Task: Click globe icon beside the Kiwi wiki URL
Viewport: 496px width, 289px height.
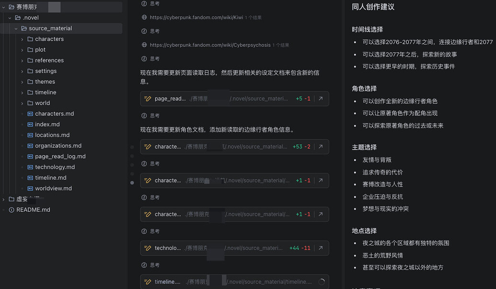Action: (x=144, y=17)
